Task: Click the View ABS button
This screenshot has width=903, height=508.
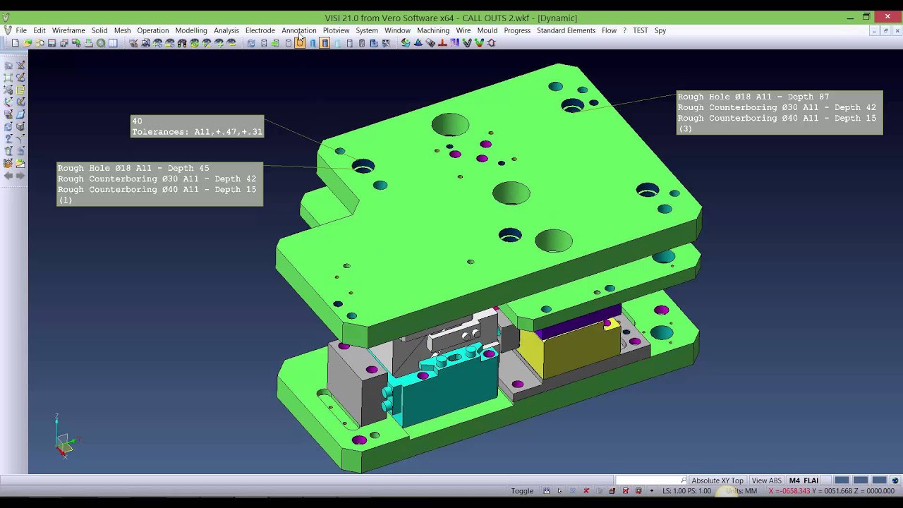Action: 767,480
